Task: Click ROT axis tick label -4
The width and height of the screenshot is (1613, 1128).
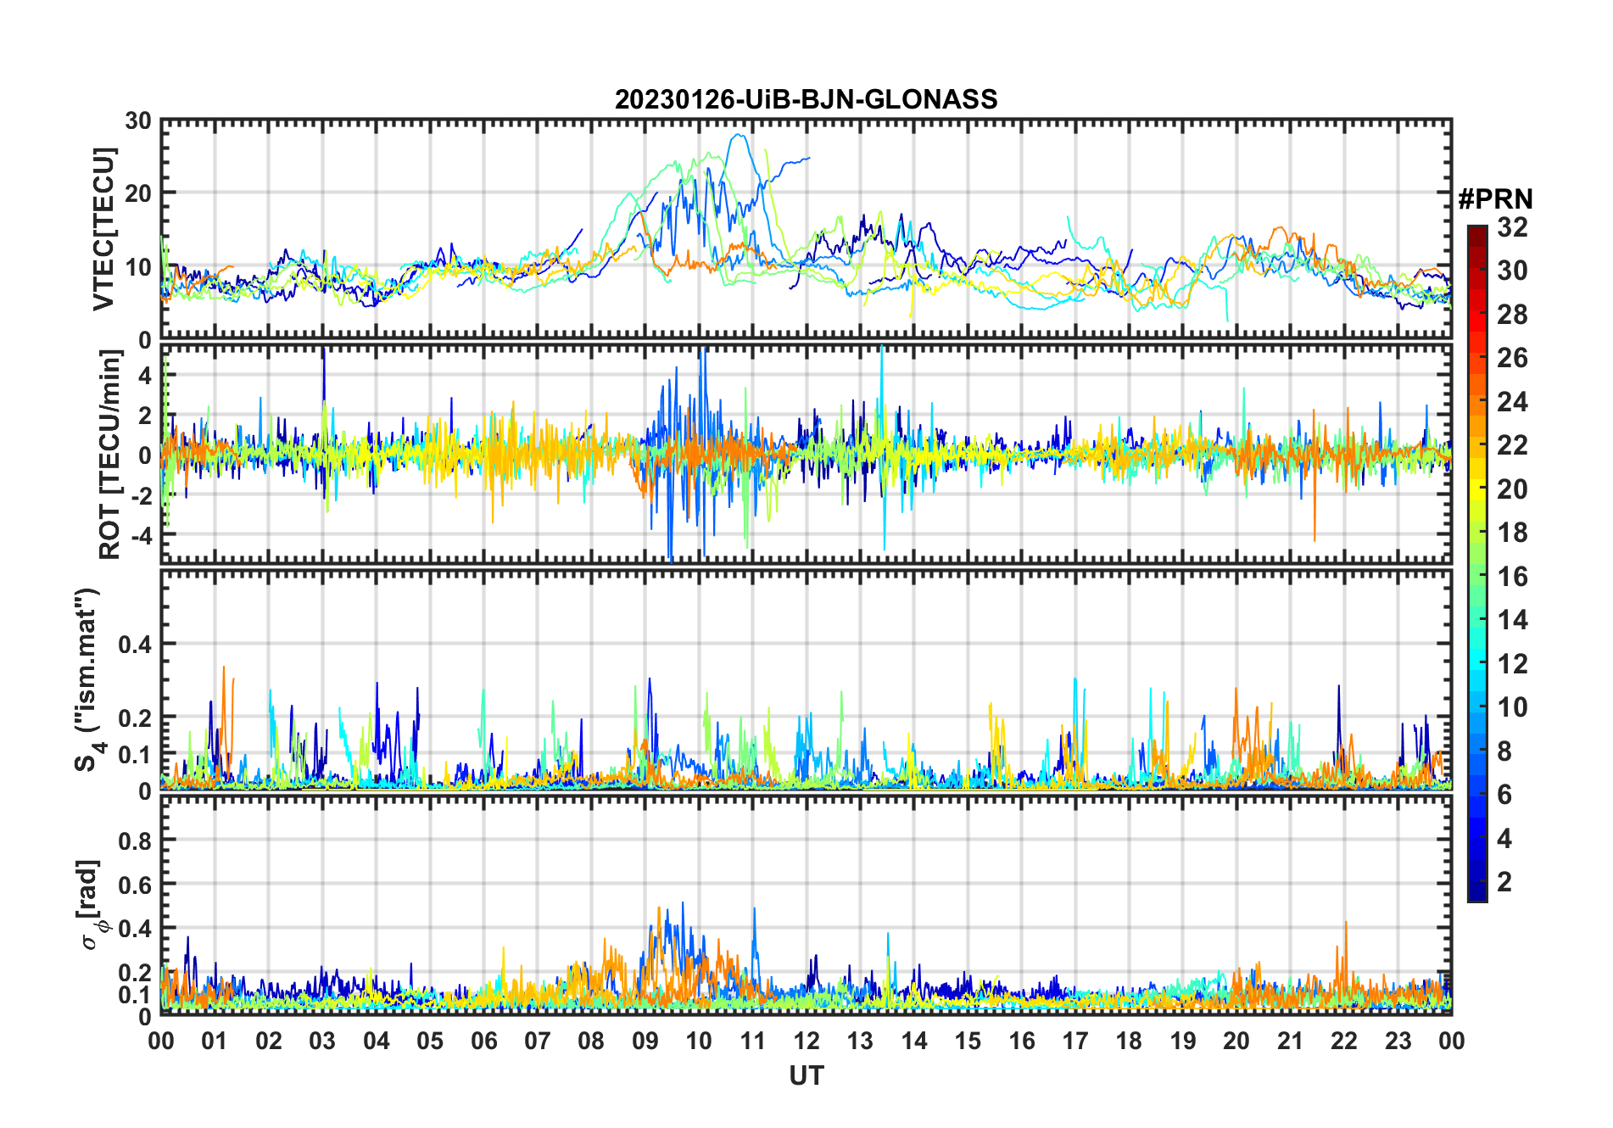Action: (140, 536)
